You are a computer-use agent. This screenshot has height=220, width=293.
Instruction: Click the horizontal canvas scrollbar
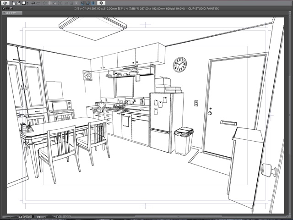click(179, 217)
